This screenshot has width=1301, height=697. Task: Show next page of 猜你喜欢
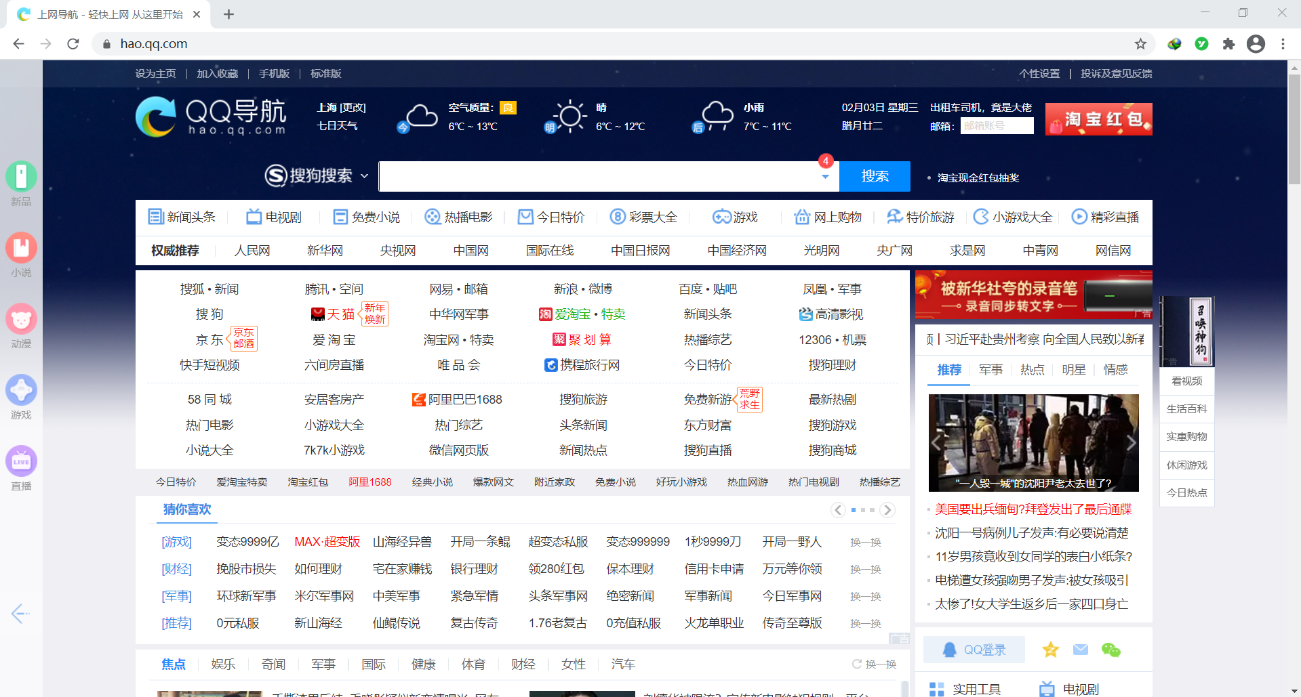click(887, 510)
